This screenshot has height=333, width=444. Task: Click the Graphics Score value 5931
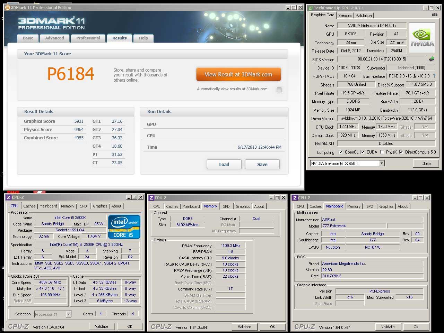(x=79, y=121)
